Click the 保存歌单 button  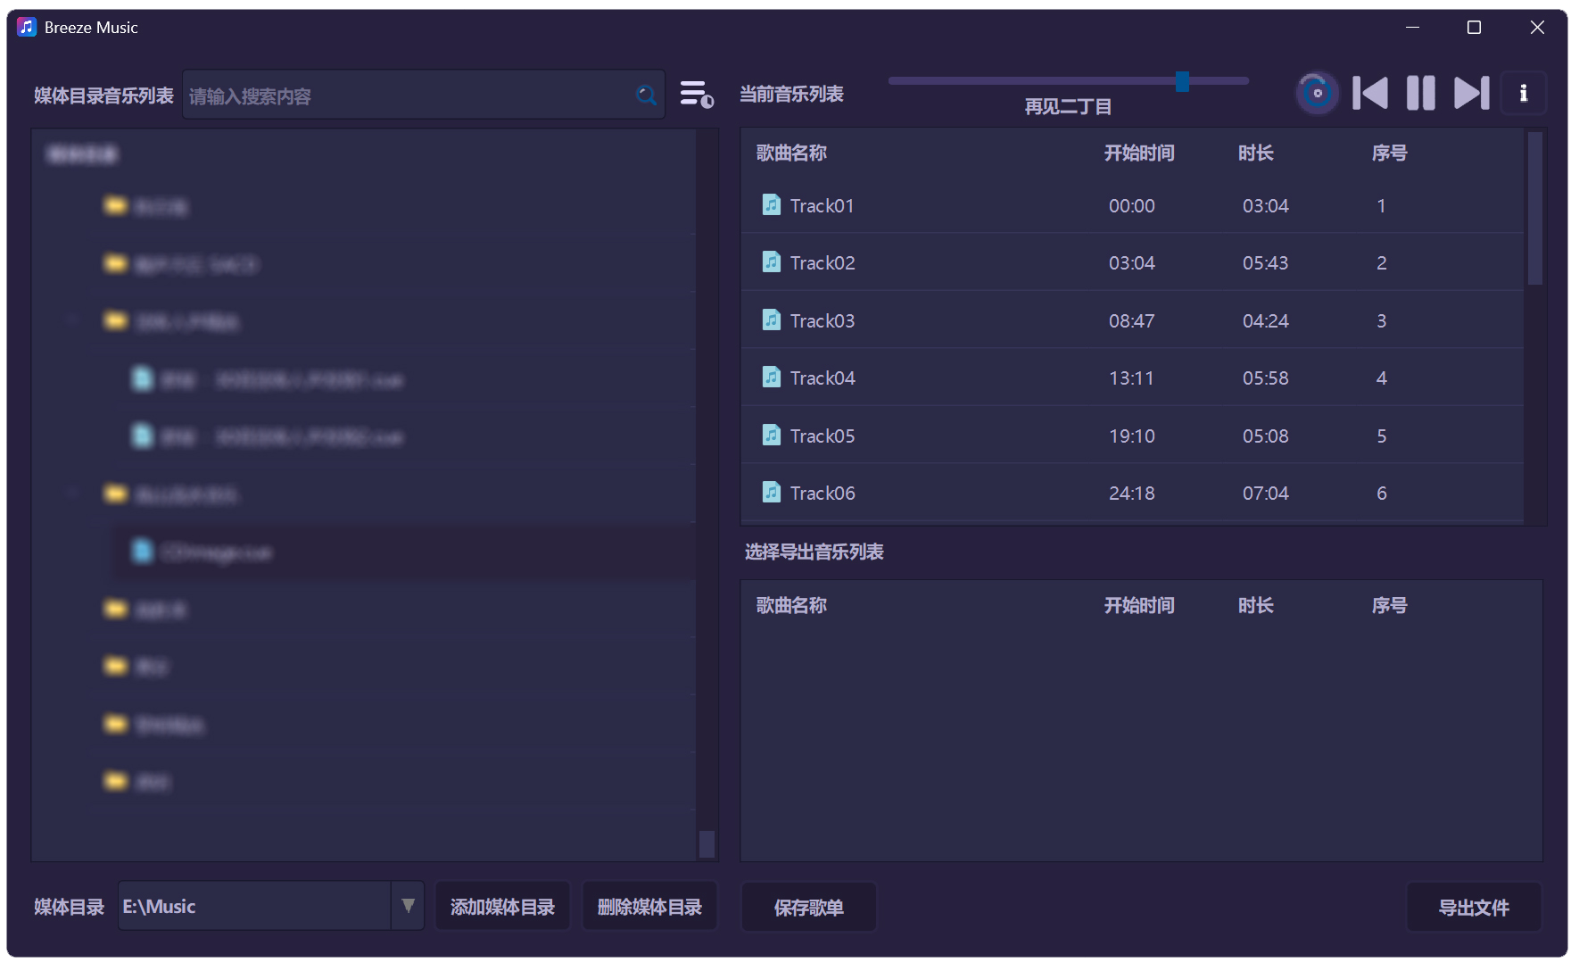(808, 906)
